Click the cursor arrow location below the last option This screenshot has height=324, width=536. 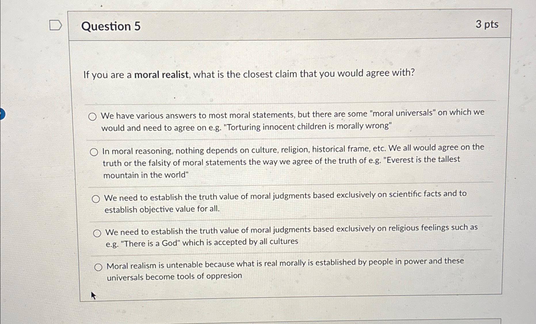tap(93, 295)
